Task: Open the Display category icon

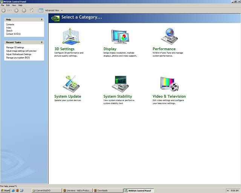Action: click(120, 37)
